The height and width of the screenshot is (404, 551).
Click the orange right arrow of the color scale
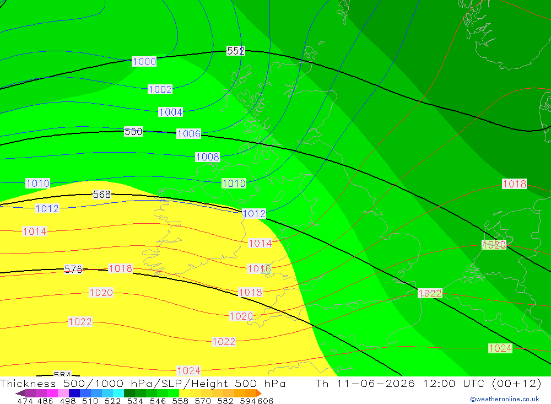[259, 393]
